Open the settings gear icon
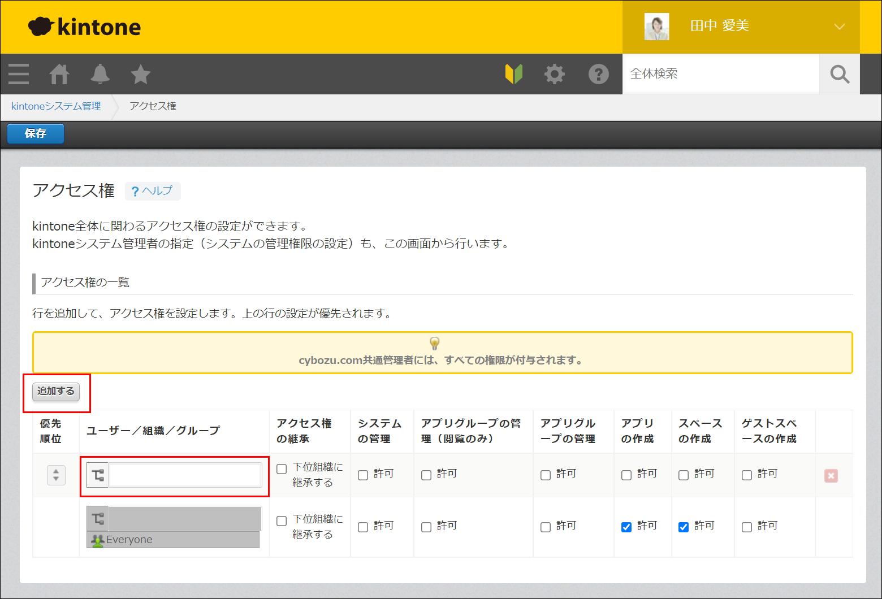This screenshot has width=882, height=599. pos(555,74)
